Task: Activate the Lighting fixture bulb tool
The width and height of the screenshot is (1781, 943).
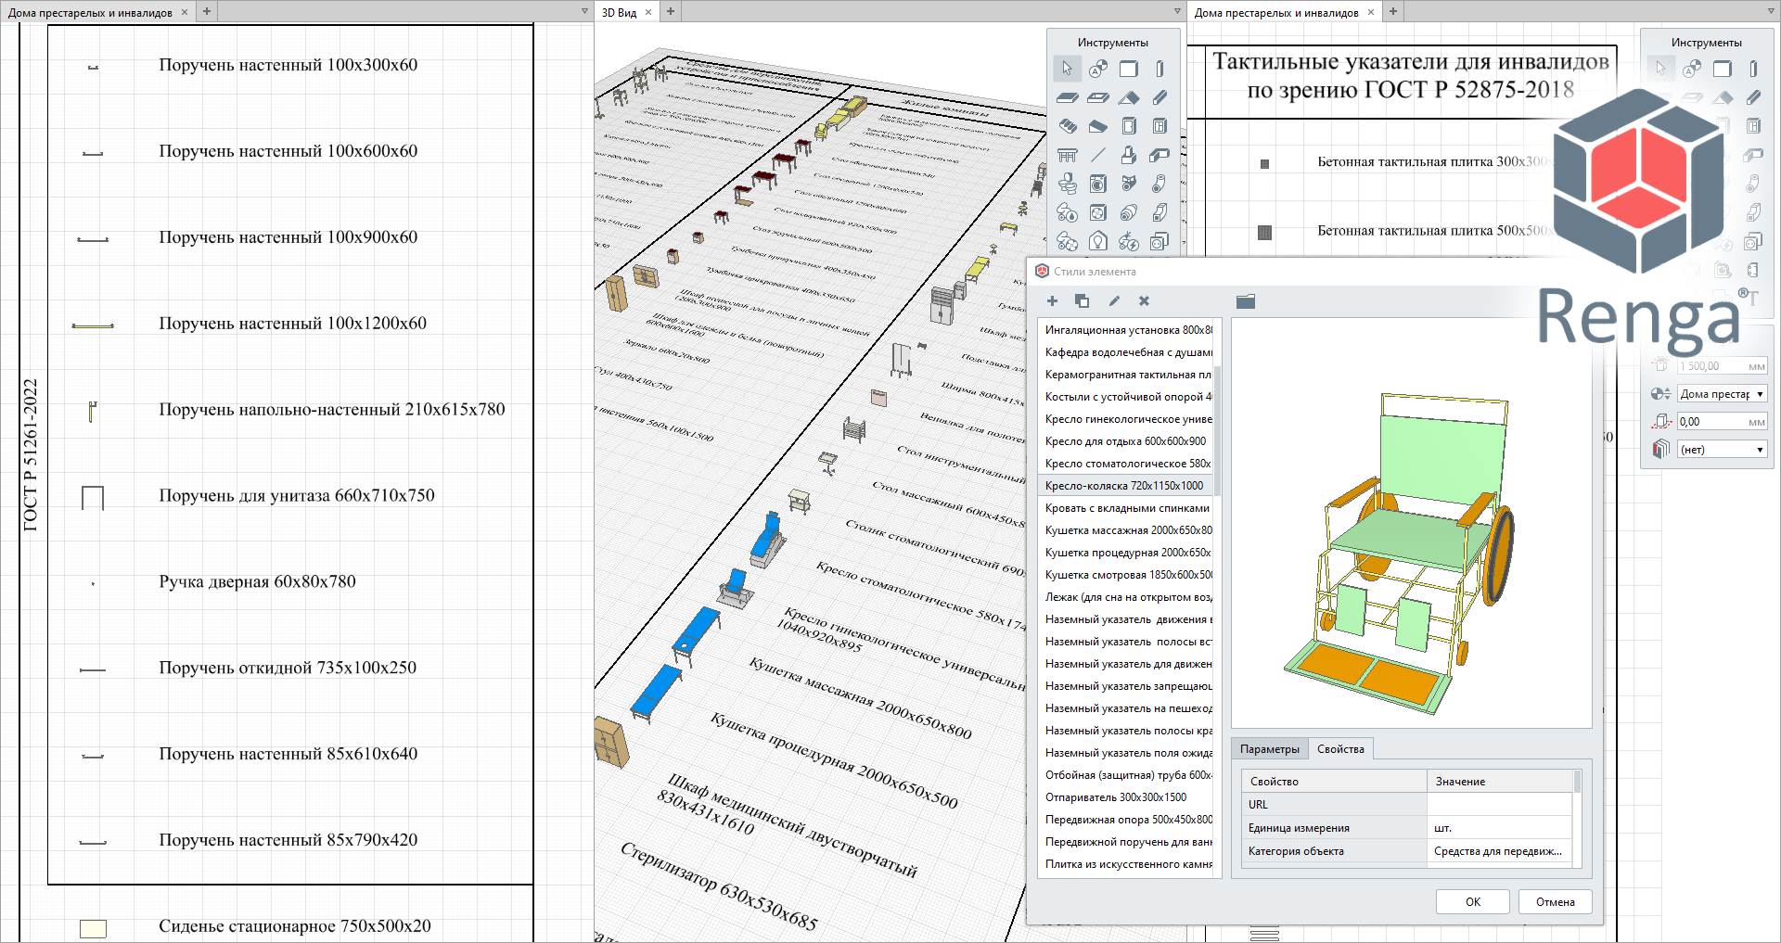Action: [x=1098, y=241]
